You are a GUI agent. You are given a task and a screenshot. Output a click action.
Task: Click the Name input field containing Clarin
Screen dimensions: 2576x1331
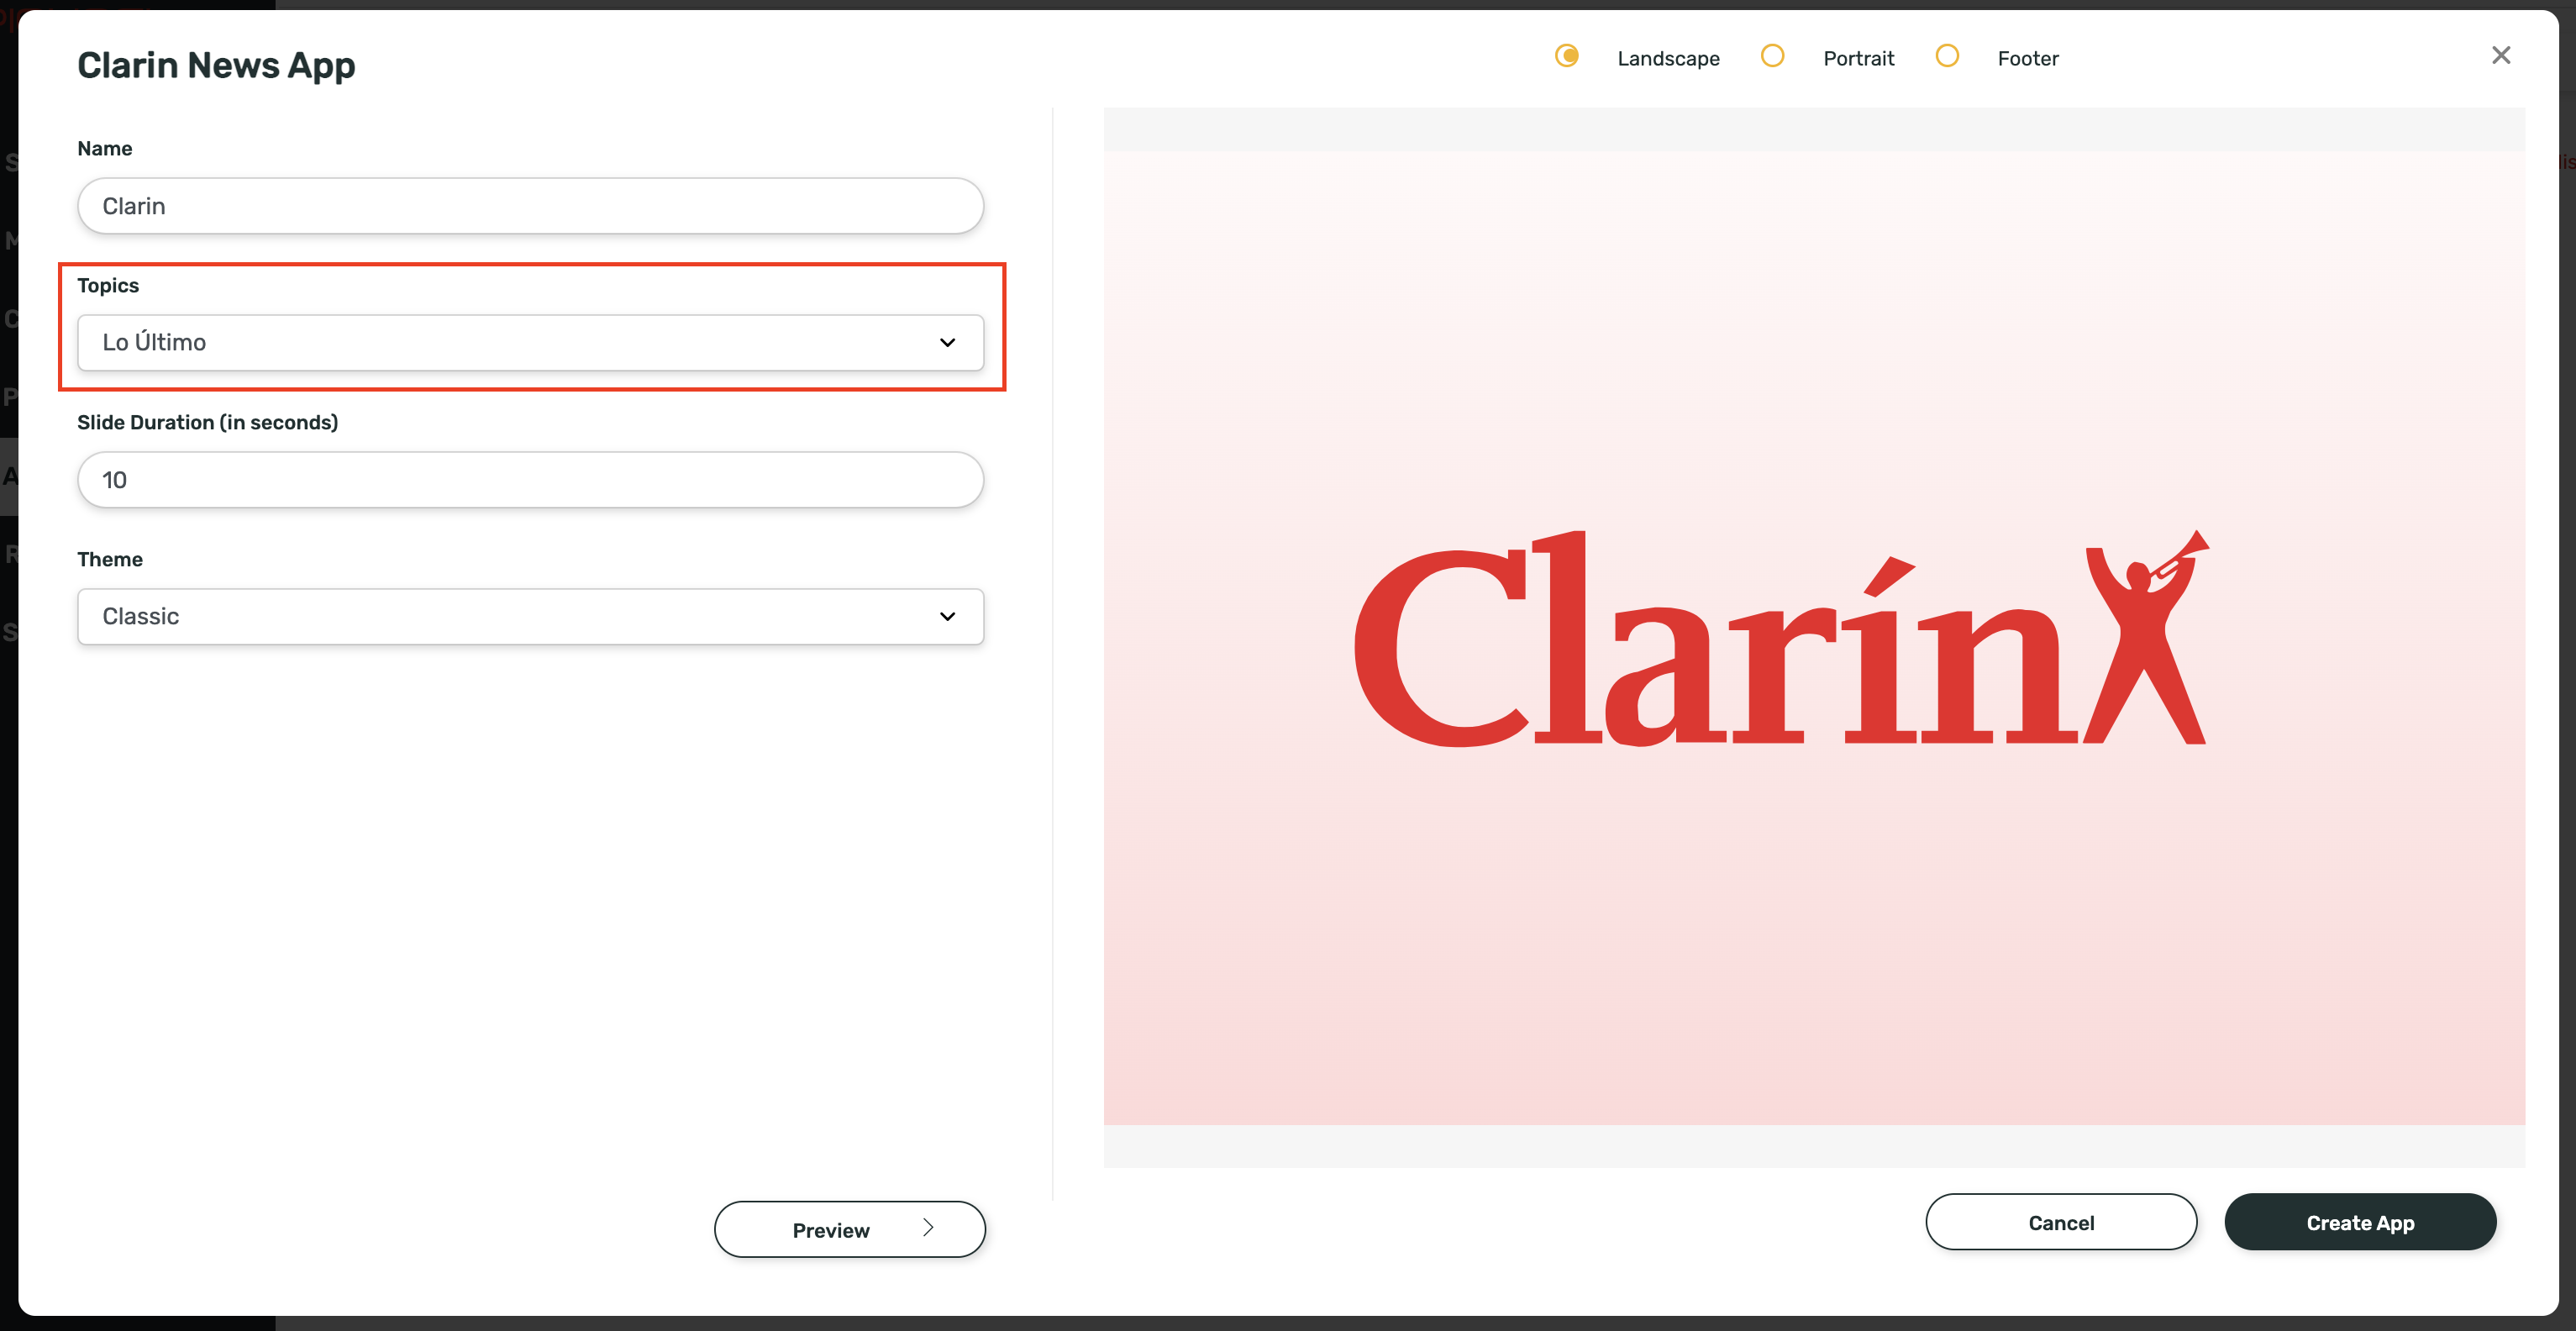[531, 206]
